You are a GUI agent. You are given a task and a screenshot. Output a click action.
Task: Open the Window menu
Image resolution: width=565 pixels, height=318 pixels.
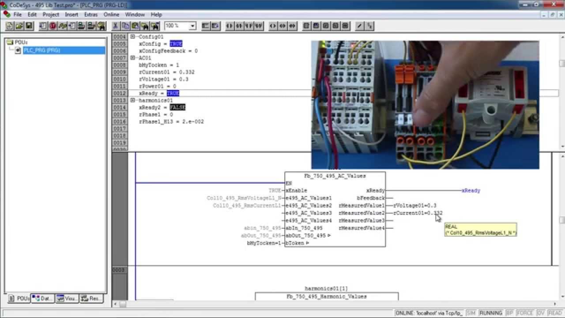[x=135, y=15]
